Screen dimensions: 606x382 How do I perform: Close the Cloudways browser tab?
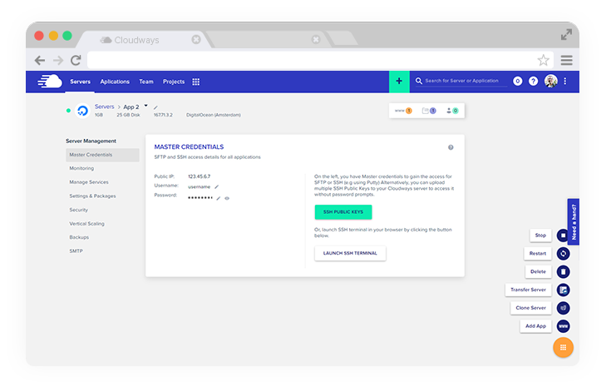(x=196, y=39)
